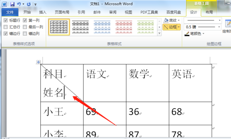This screenshot has width=231, height=139.
Task: Expand the full table styles gallery
Action: [x=159, y=33]
